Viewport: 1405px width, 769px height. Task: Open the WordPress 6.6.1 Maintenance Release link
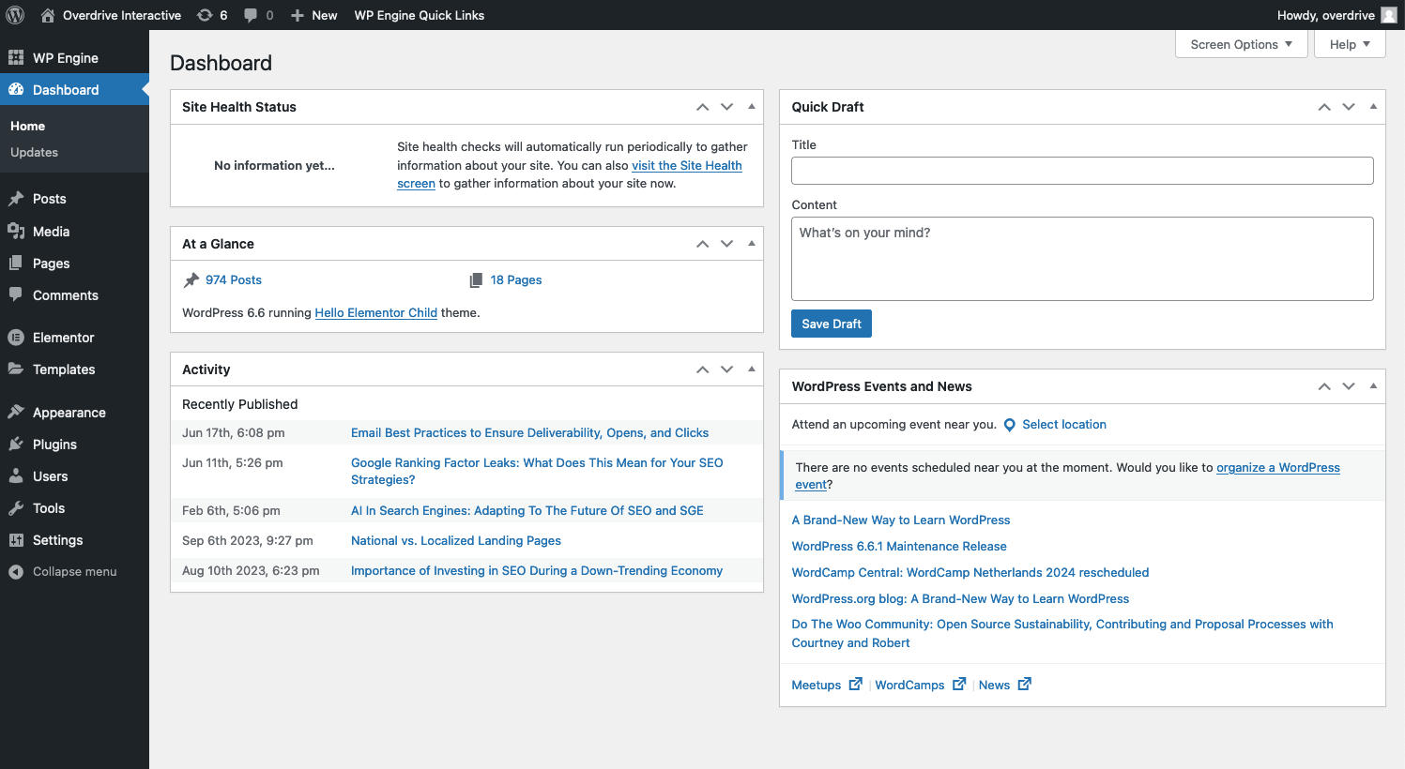coord(899,547)
